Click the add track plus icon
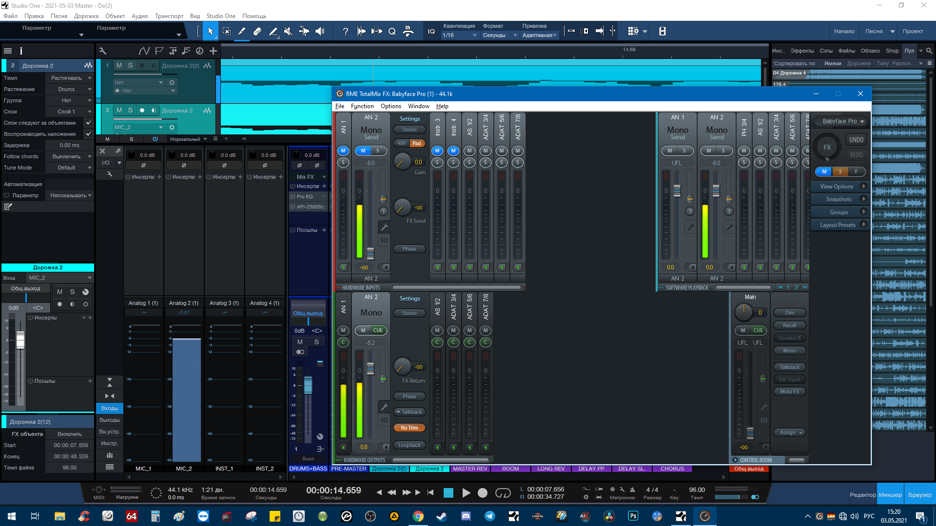This screenshot has width=936, height=526. [x=213, y=51]
